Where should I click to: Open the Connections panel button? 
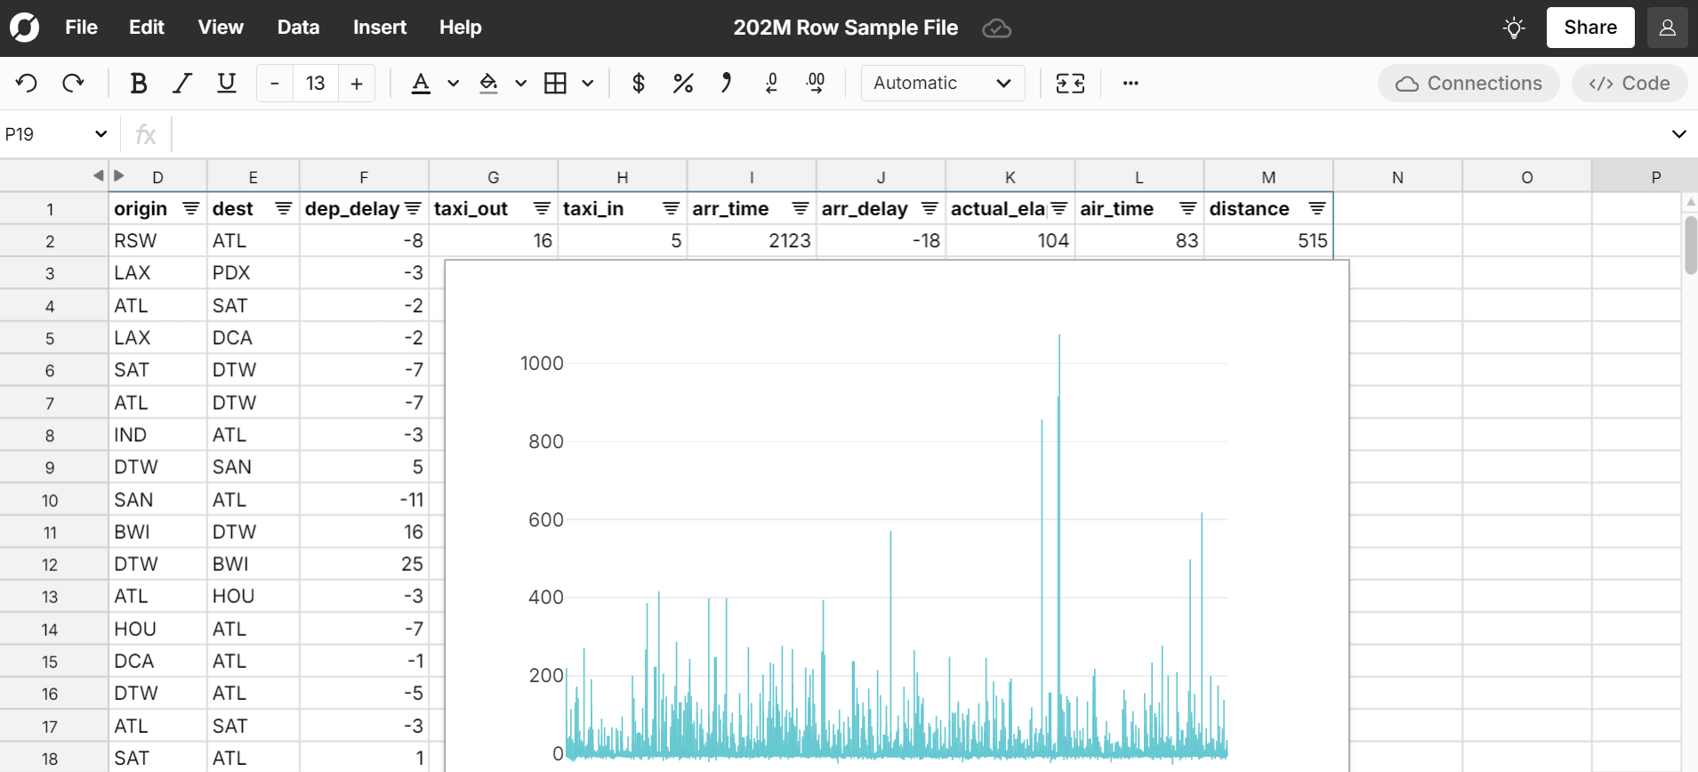[x=1469, y=84]
